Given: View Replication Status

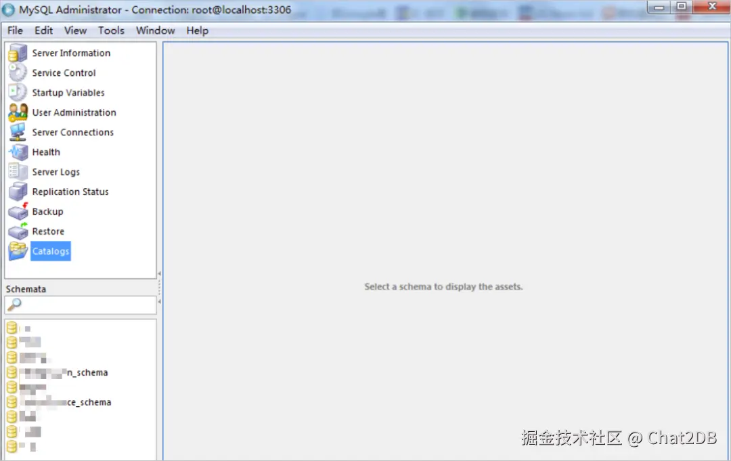Looking at the screenshot, I should coord(70,192).
